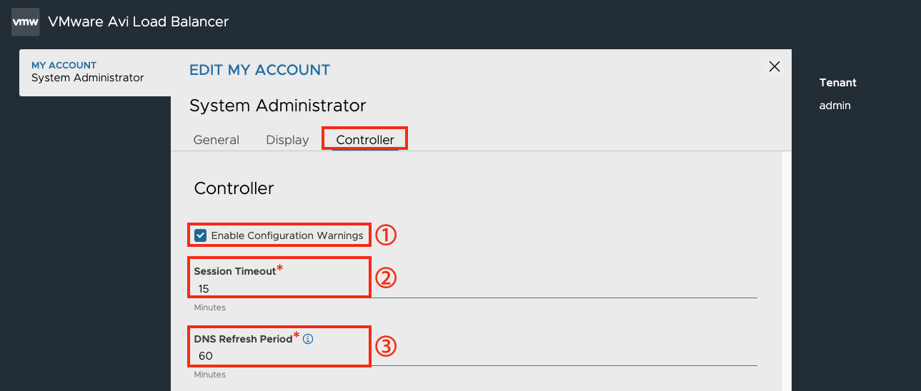Click the admin tenant value
This screenshot has height=391, width=921.
point(835,106)
